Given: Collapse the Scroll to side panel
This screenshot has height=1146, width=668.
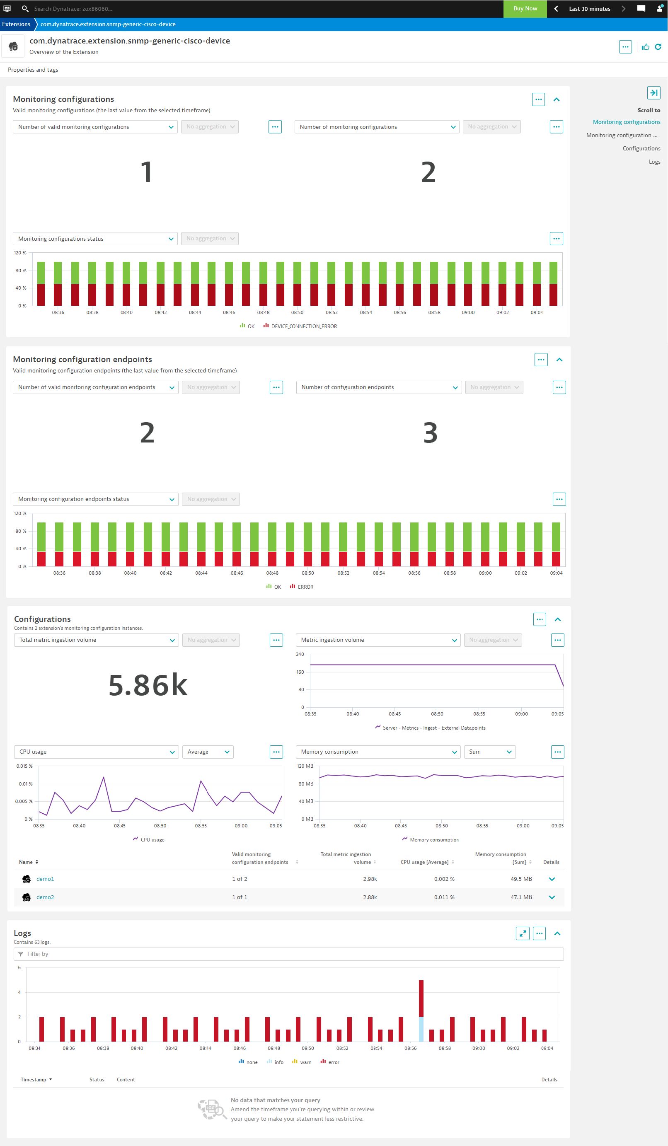Looking at the screenshot, I should pos(653,93).
